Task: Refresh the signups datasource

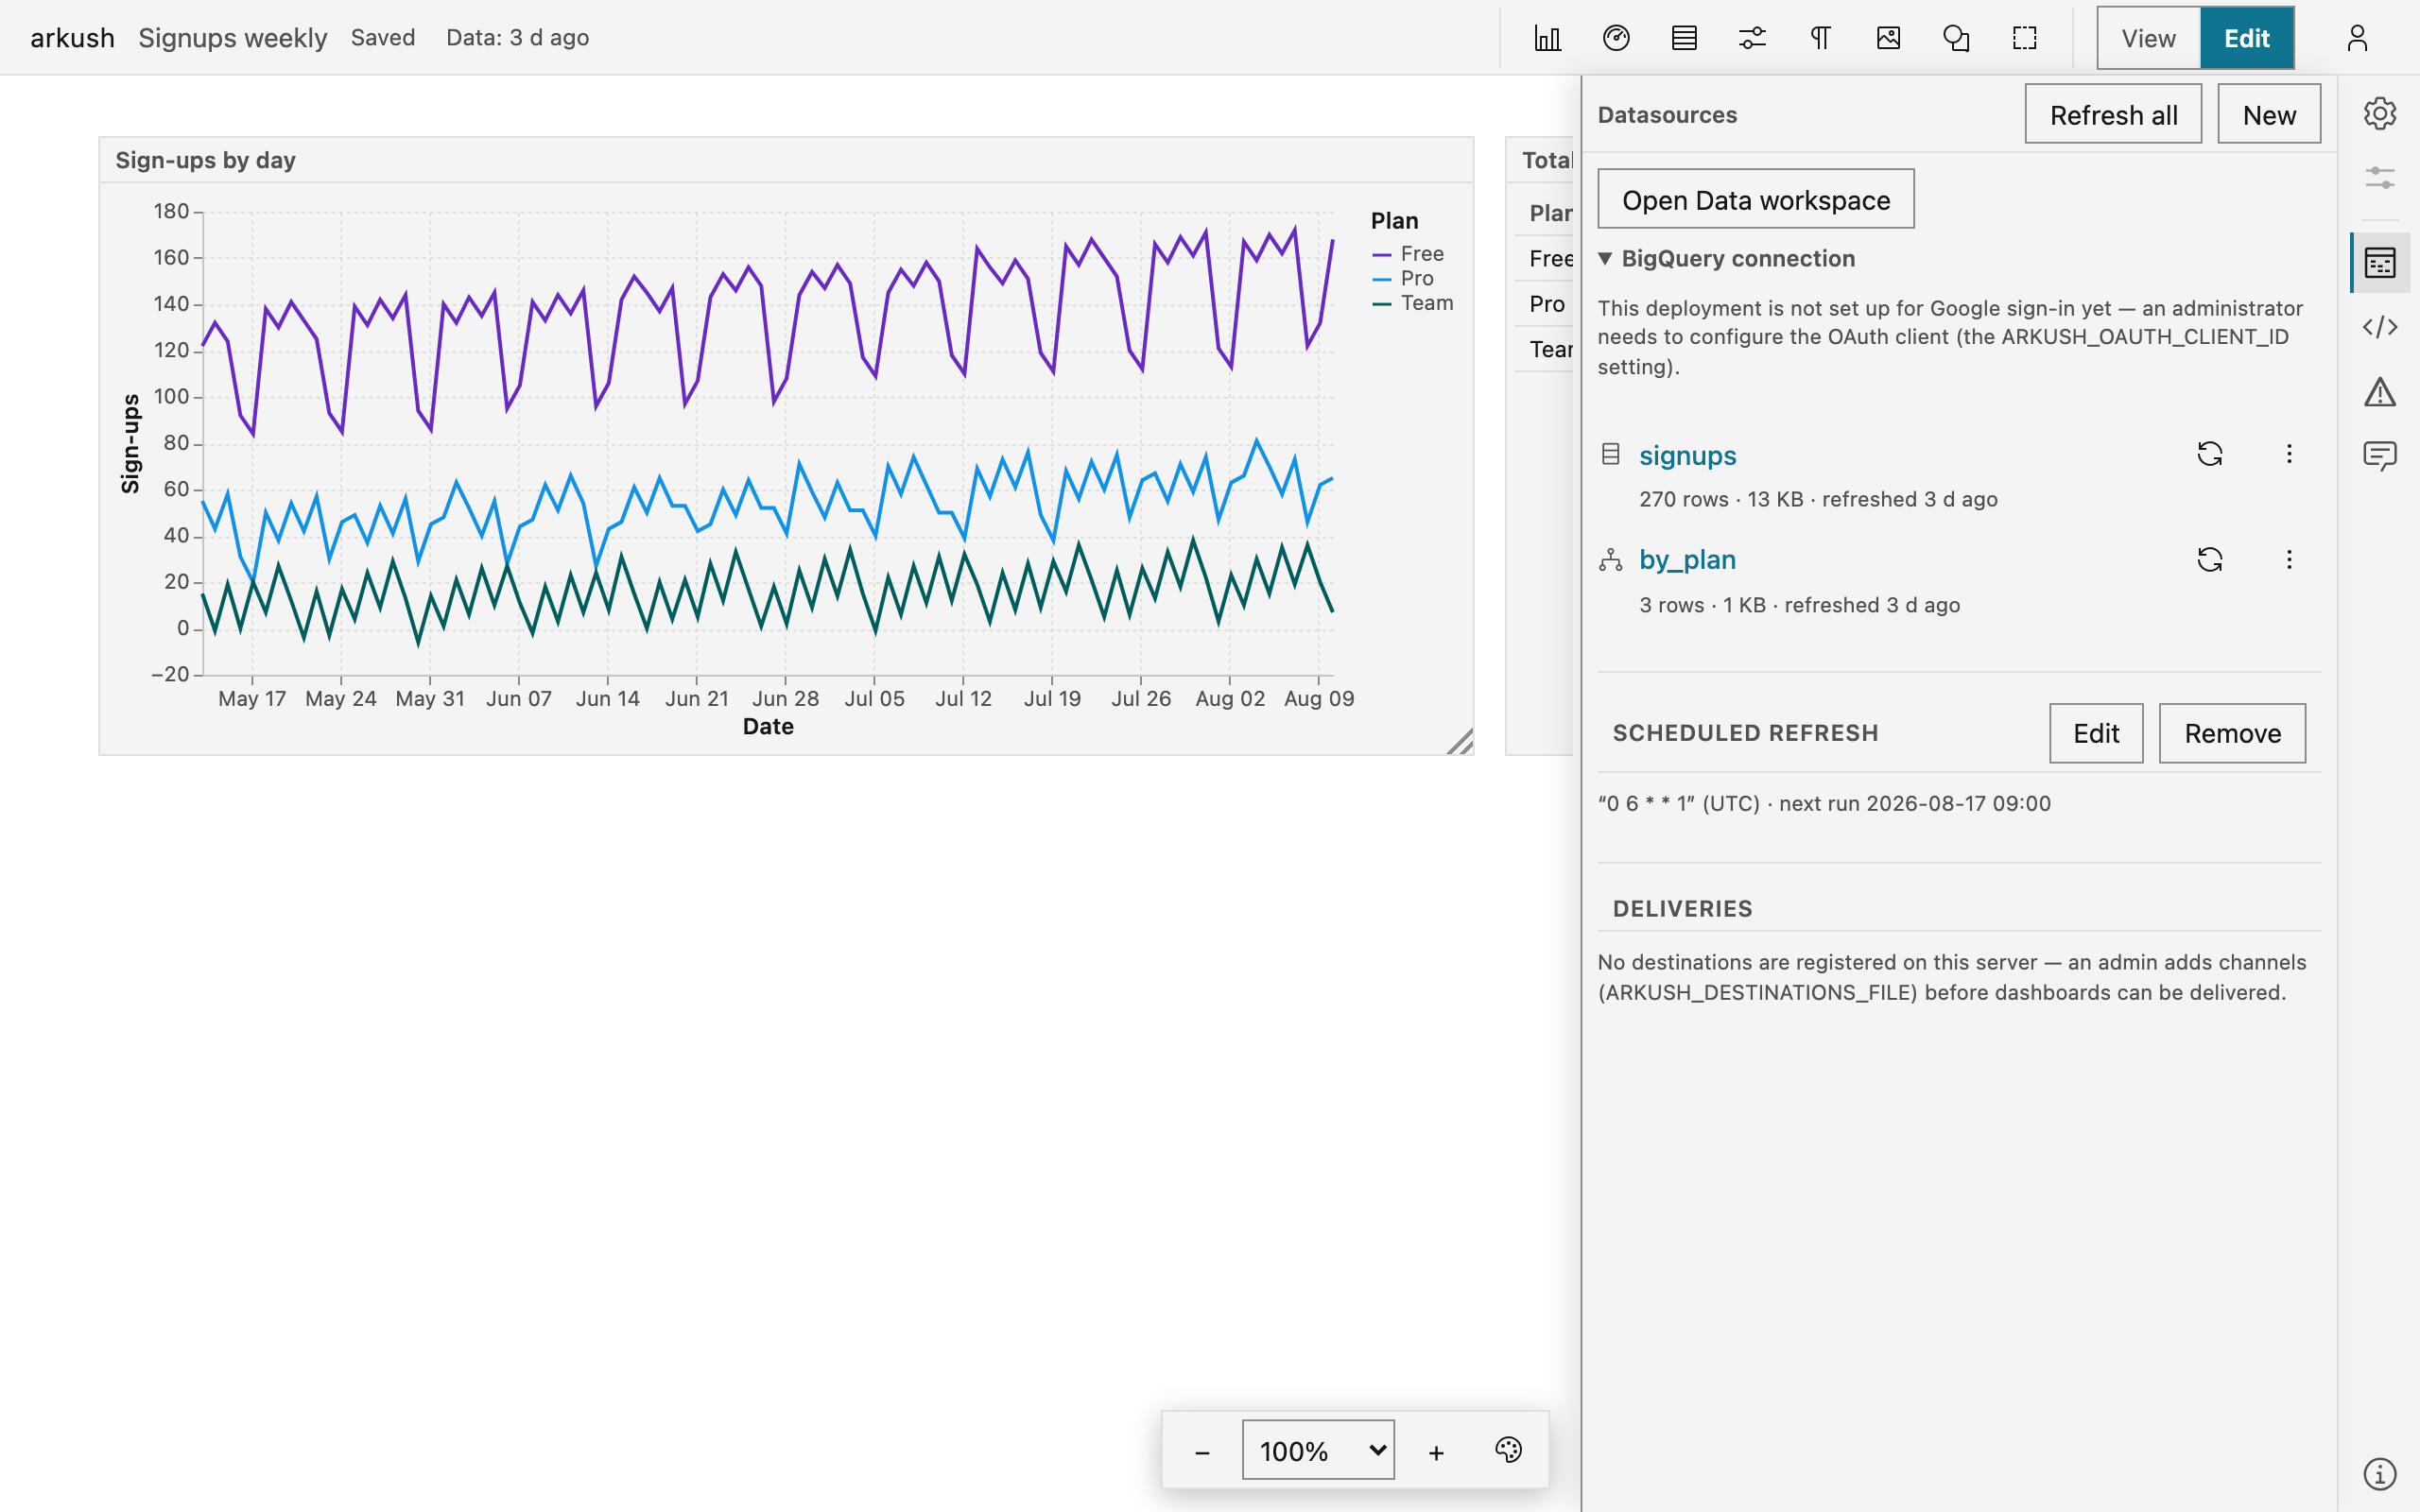Action: (x=2209, y=454)
